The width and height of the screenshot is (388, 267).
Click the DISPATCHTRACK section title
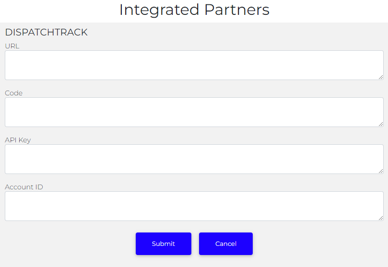46,33
